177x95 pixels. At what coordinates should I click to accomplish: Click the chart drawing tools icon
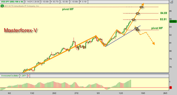(171, 2)
